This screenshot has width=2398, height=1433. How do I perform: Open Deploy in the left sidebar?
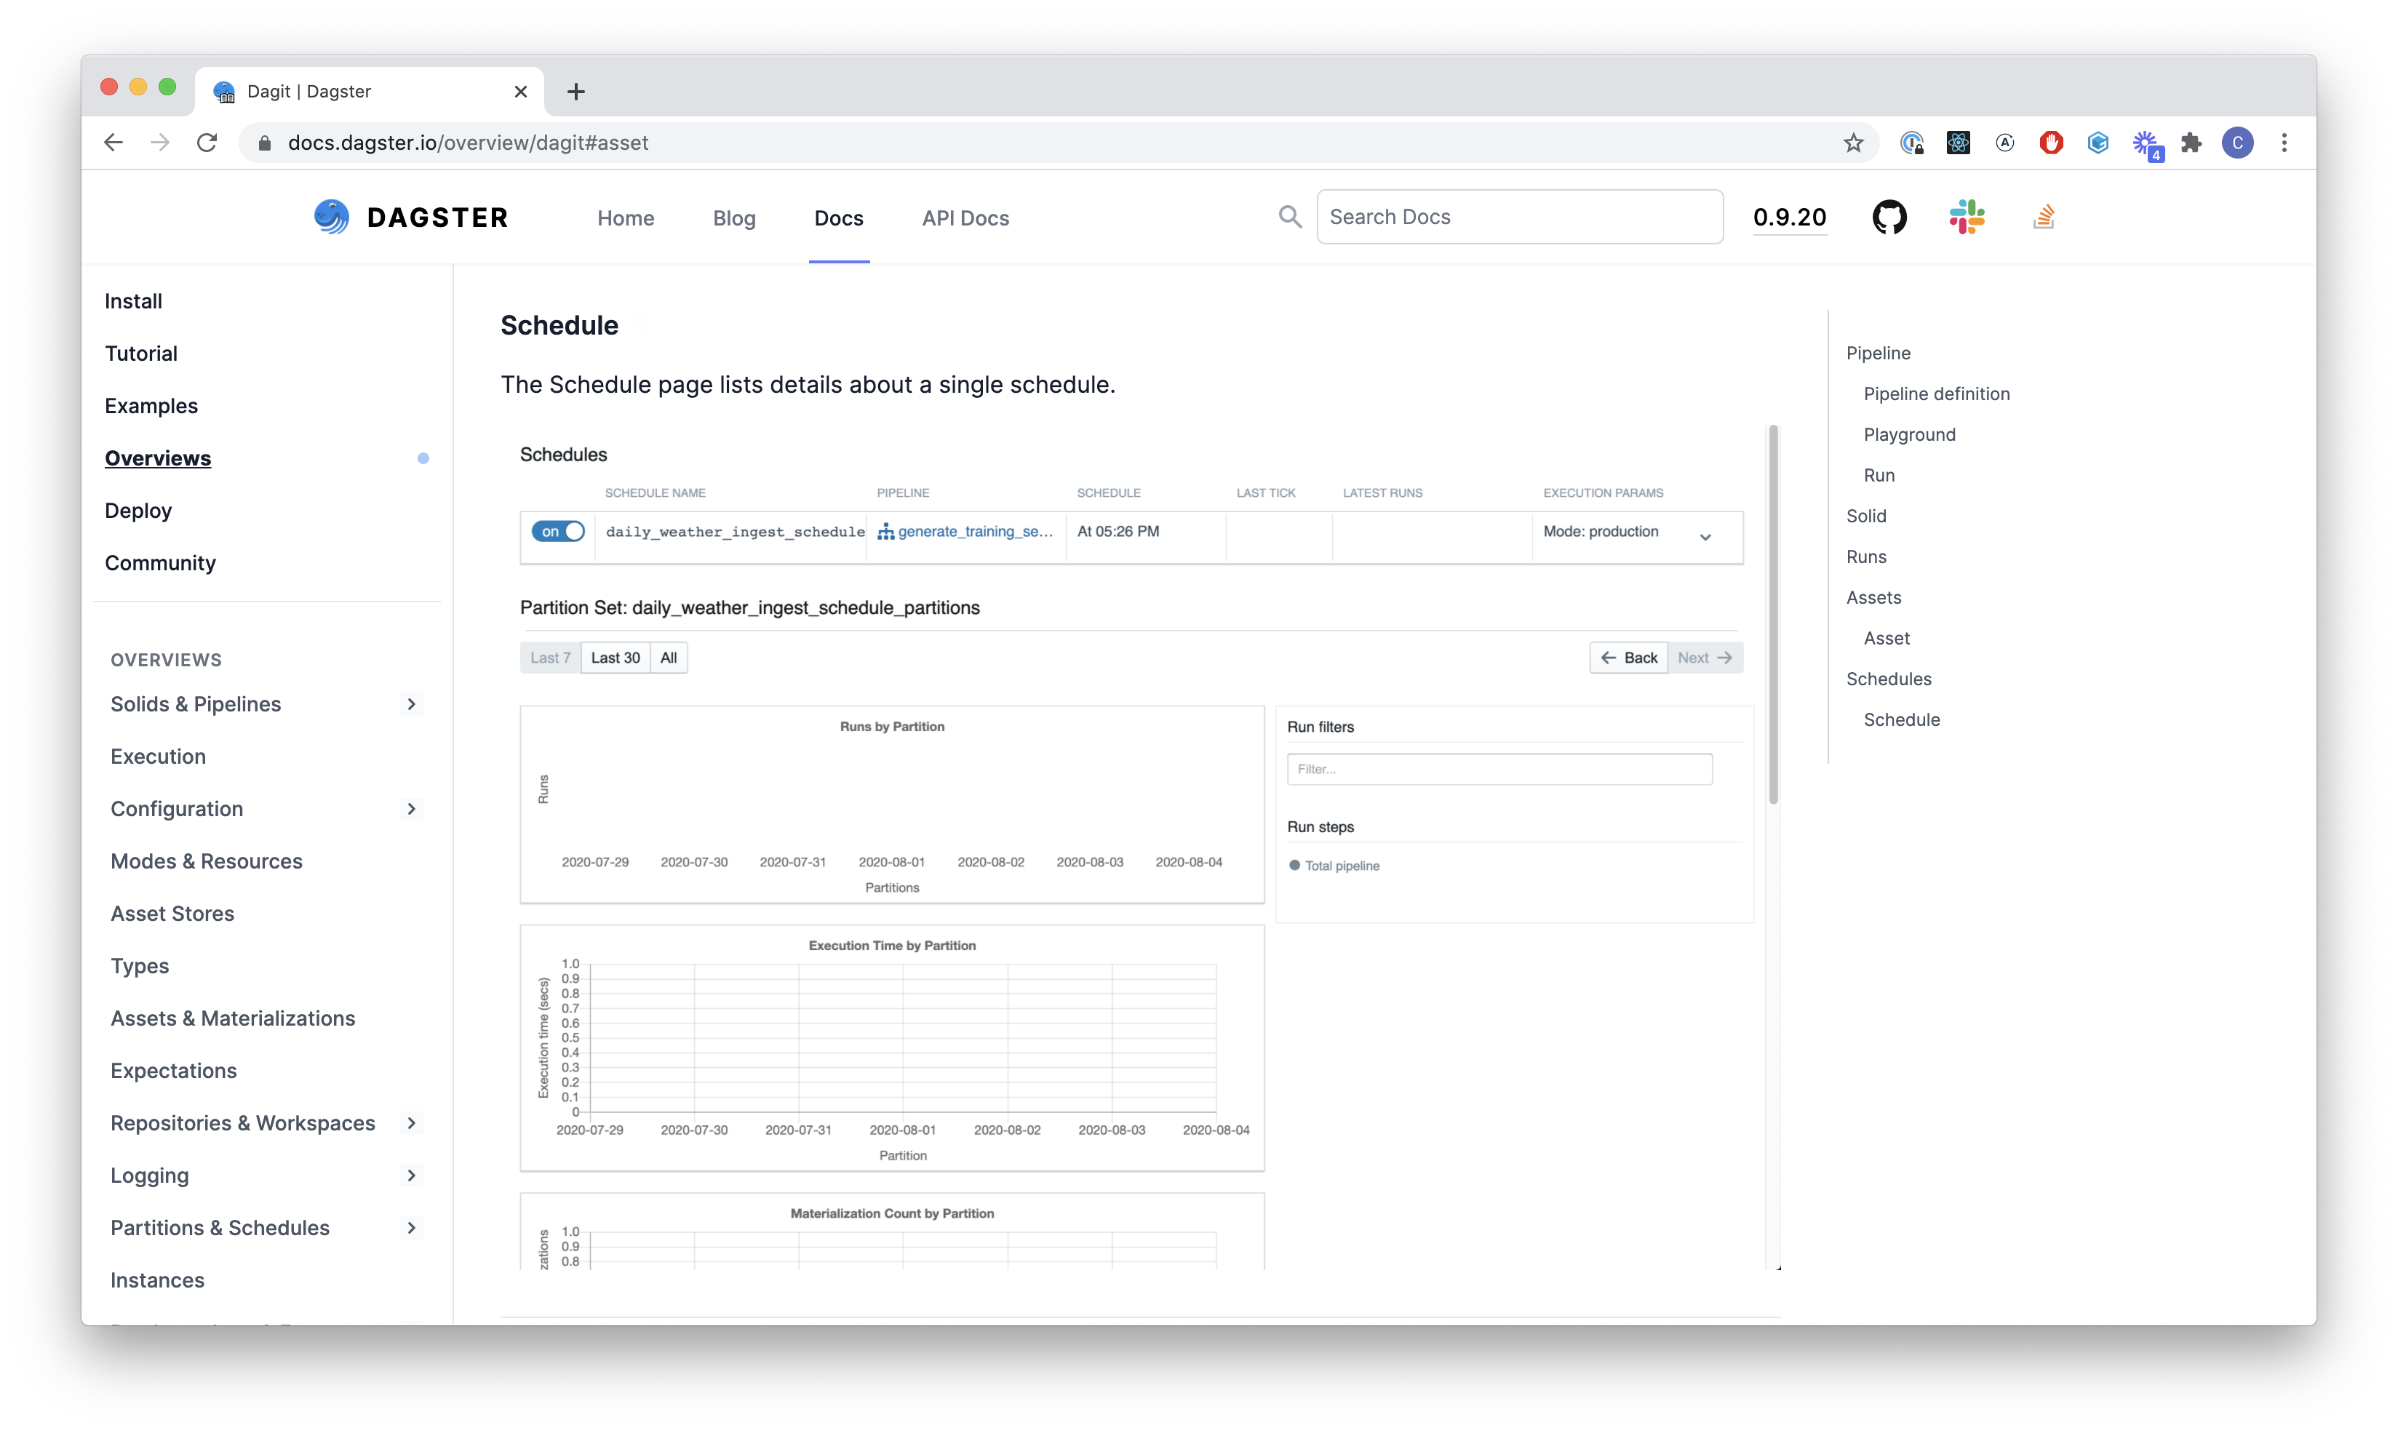[x=138, y=511]
